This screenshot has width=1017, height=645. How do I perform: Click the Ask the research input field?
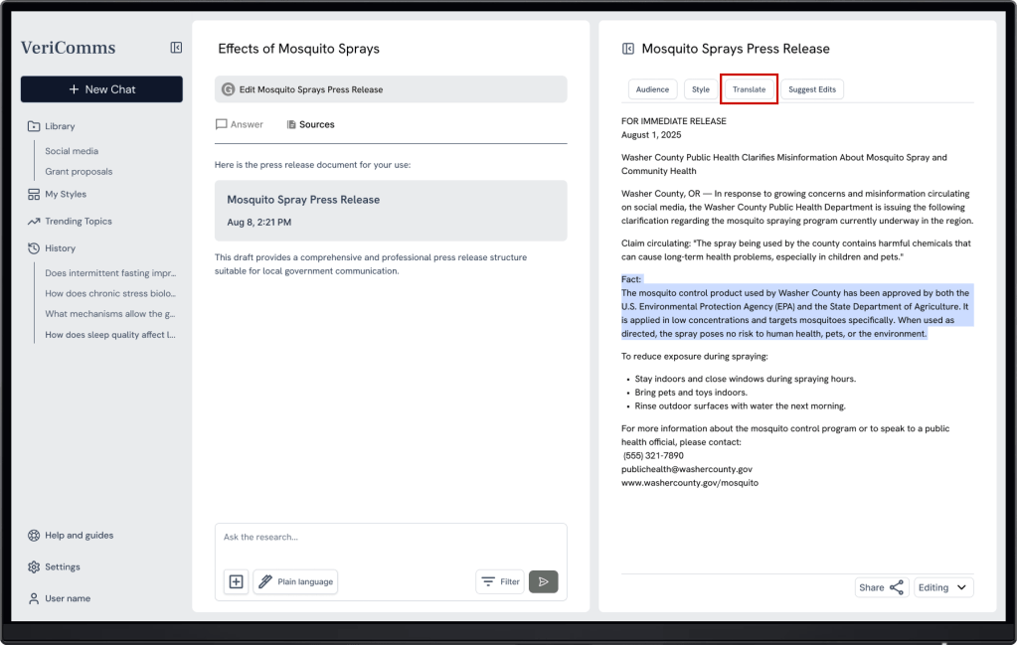[390, 538]
